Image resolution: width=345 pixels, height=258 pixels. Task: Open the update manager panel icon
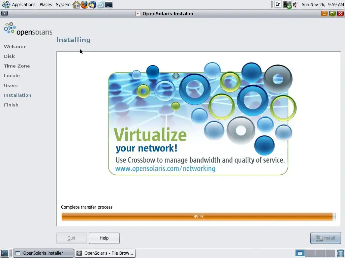100,5
